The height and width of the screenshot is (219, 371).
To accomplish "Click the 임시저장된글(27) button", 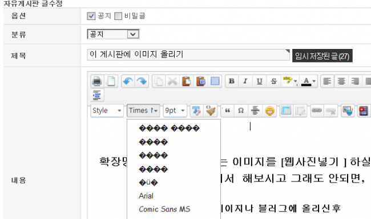I will [x=322, y=56].
